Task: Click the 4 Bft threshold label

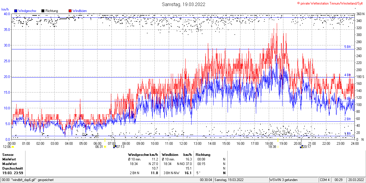Action: pyautogui.click(x=347, y=75)
